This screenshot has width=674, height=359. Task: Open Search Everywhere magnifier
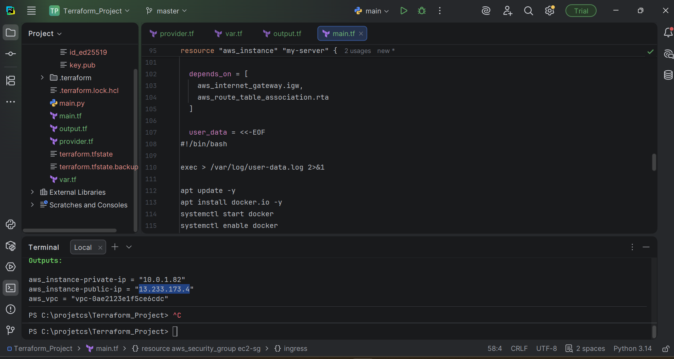tap(528, 11)
